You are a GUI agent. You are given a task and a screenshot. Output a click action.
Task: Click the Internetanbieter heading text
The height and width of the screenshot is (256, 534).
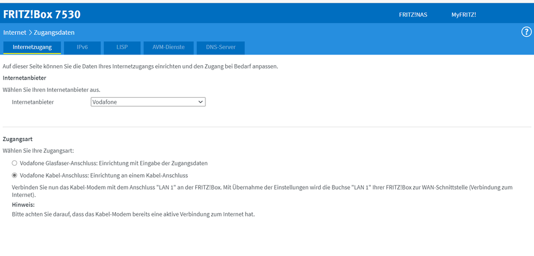(x=25, y=78)
